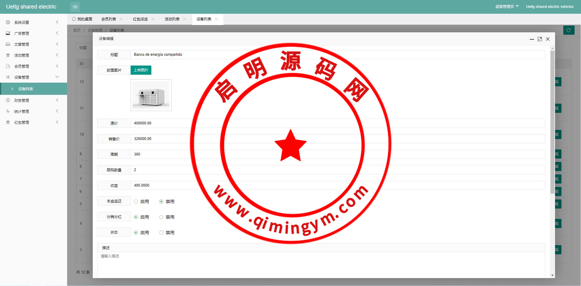581x286 pixels.
Task: Maximize the 设备编辑 dialog window
Action: [539, 39]
